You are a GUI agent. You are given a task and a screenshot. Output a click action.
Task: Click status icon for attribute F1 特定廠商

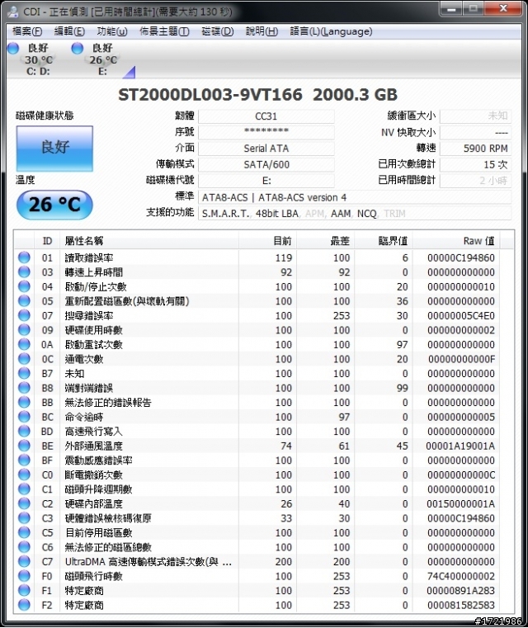click(x=24, y=590)
